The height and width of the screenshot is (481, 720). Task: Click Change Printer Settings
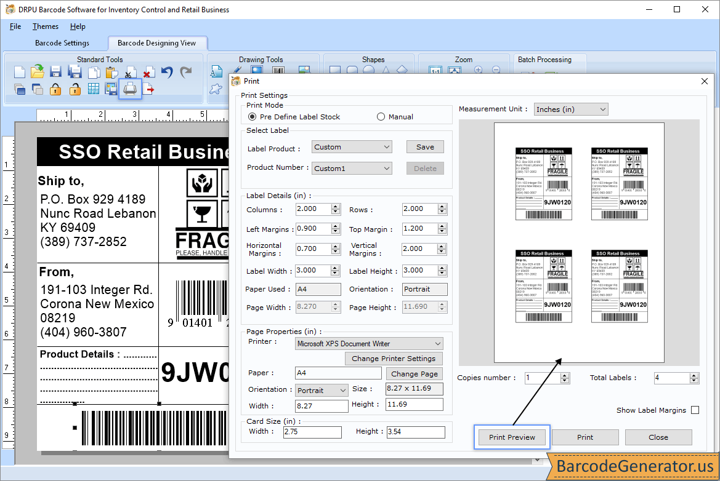pyautogui.click(x=394, y=359)
